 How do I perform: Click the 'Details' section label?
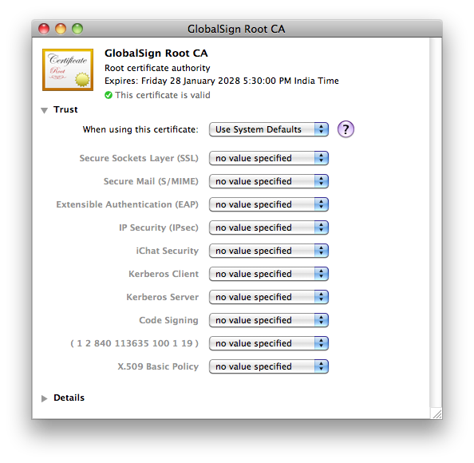69,398
